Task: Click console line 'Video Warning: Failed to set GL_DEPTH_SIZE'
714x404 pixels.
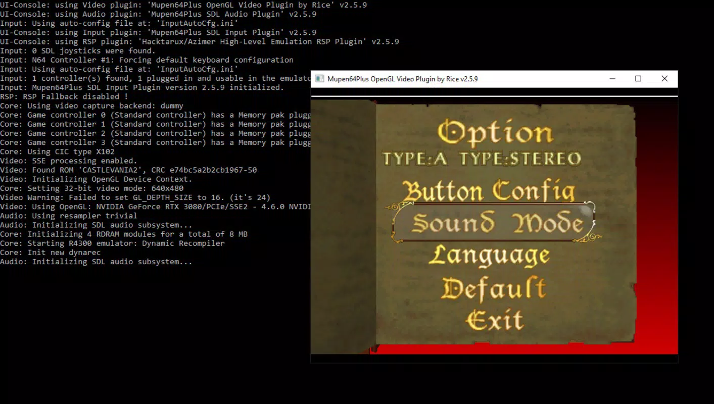Action: (x=135, y=197)
